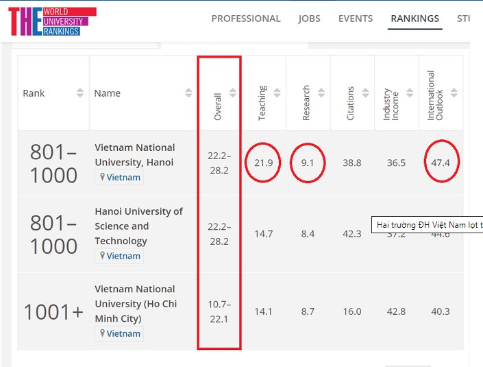Select the Rankings tab

coord(414,19)
